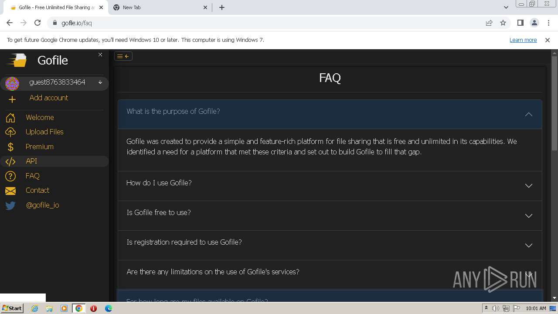Toggle the sidebar collapse button

[123, 56]
